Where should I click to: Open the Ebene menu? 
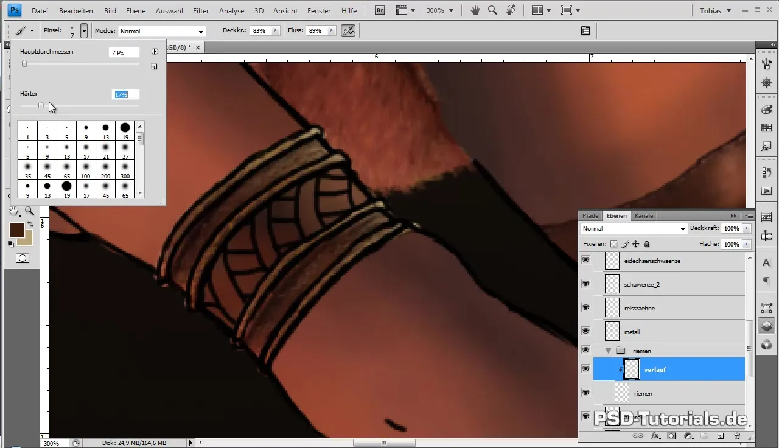[136, 11]
